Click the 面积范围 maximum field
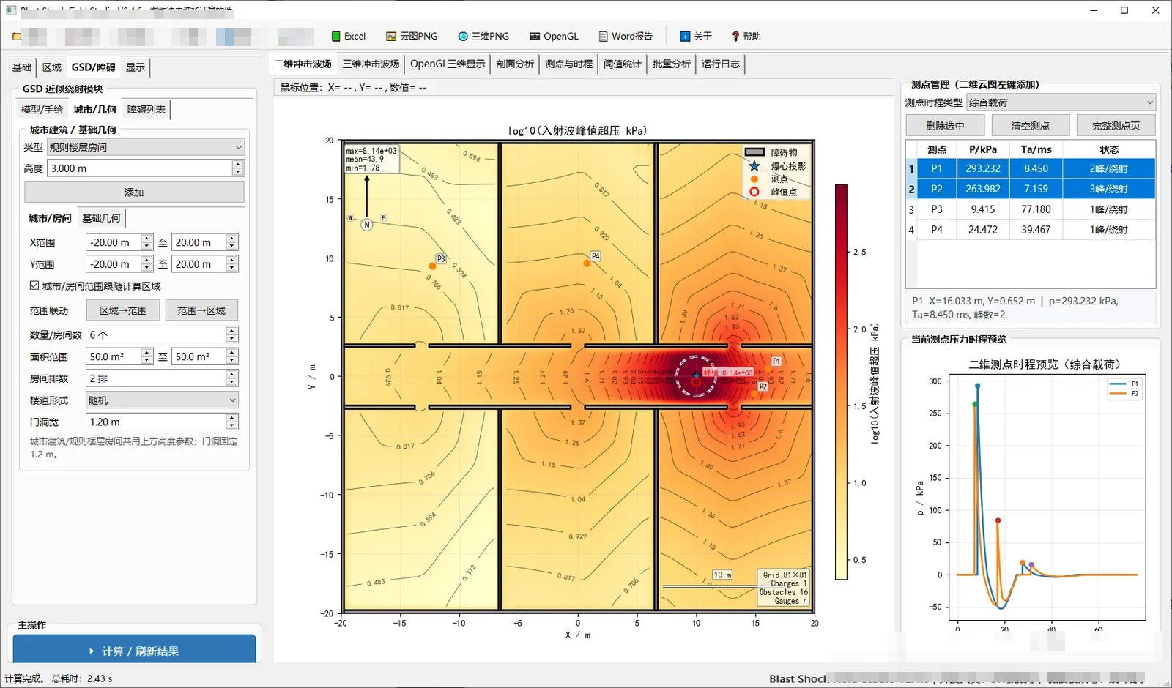This screenshot has width=1172, height=688. click(x=199, y=356)
